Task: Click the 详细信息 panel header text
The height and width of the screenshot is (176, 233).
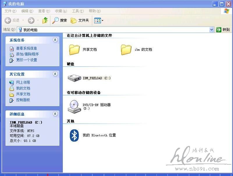Action: tap(17, 114)
